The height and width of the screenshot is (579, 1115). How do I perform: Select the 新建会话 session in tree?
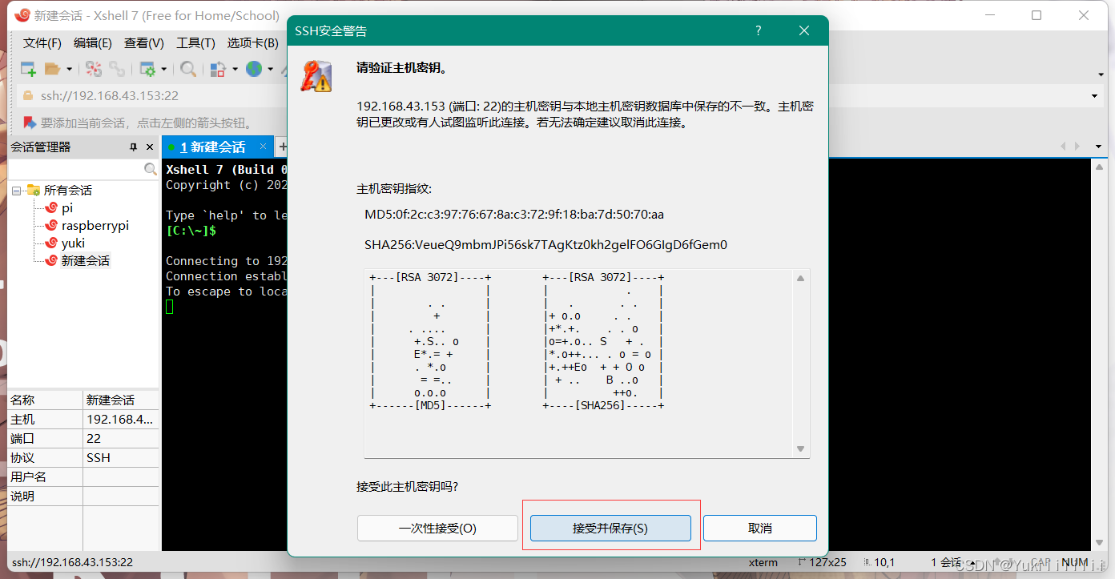(x=86, y=261)
